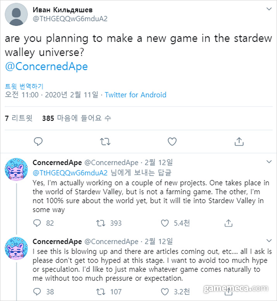Share ConcernedApe's first reply tweet
The width and height of the screenshot is (277, 301).
229,223
